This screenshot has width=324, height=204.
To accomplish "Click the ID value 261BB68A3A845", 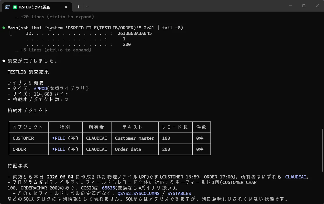I will coord(134,33).
